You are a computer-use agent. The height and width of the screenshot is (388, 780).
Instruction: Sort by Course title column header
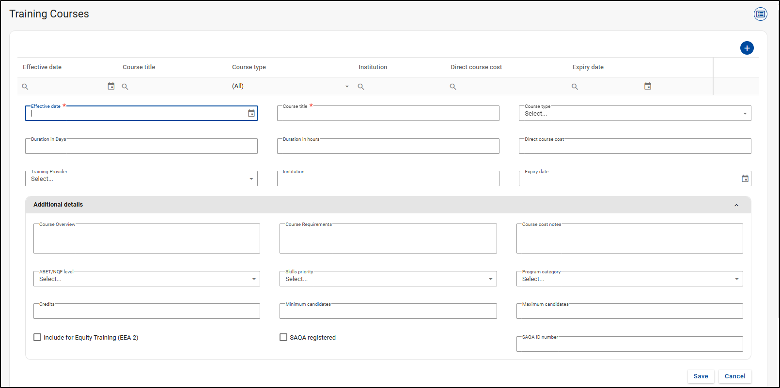(139, 67)
